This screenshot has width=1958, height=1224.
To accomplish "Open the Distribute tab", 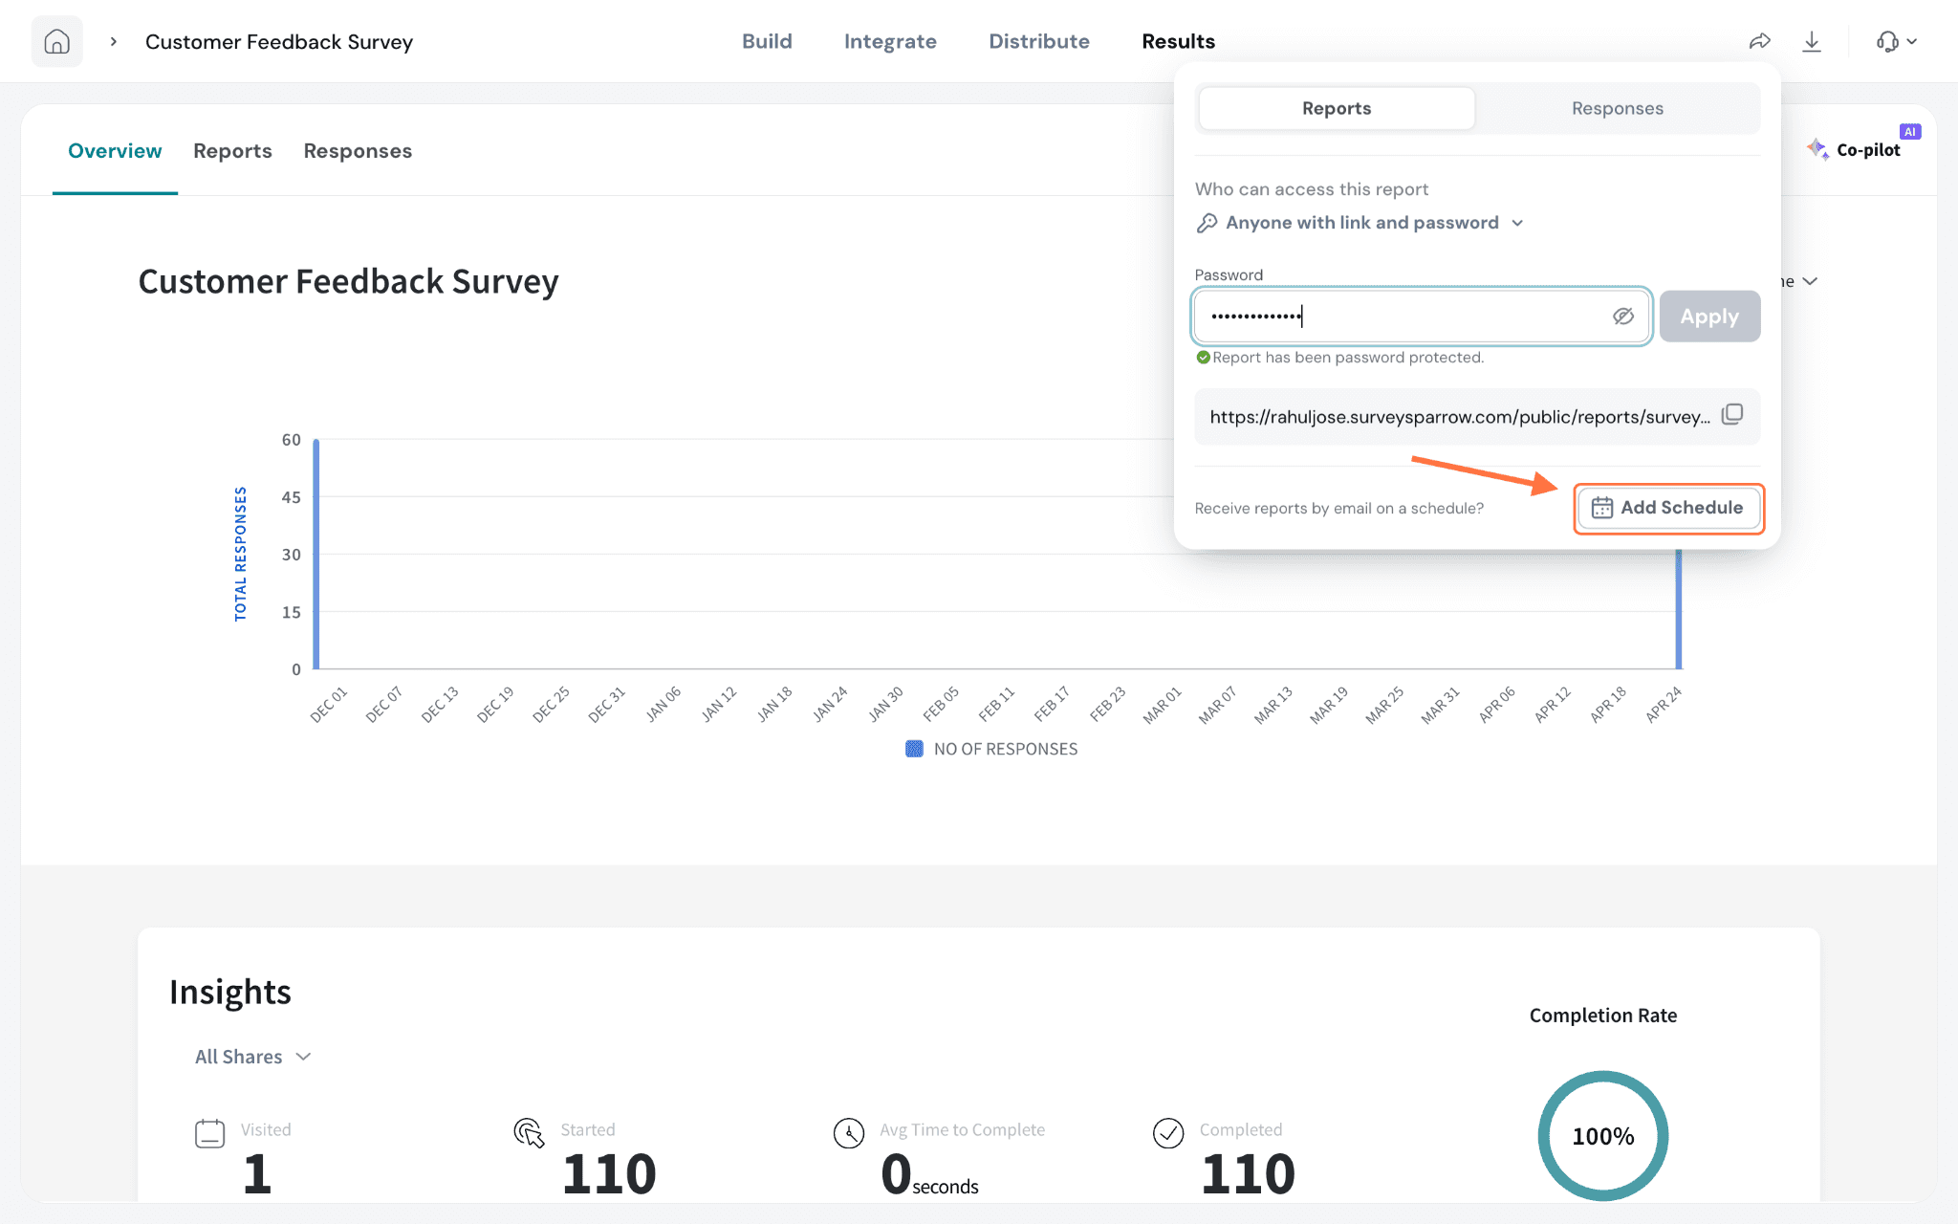I will (x=1039, y=41).
